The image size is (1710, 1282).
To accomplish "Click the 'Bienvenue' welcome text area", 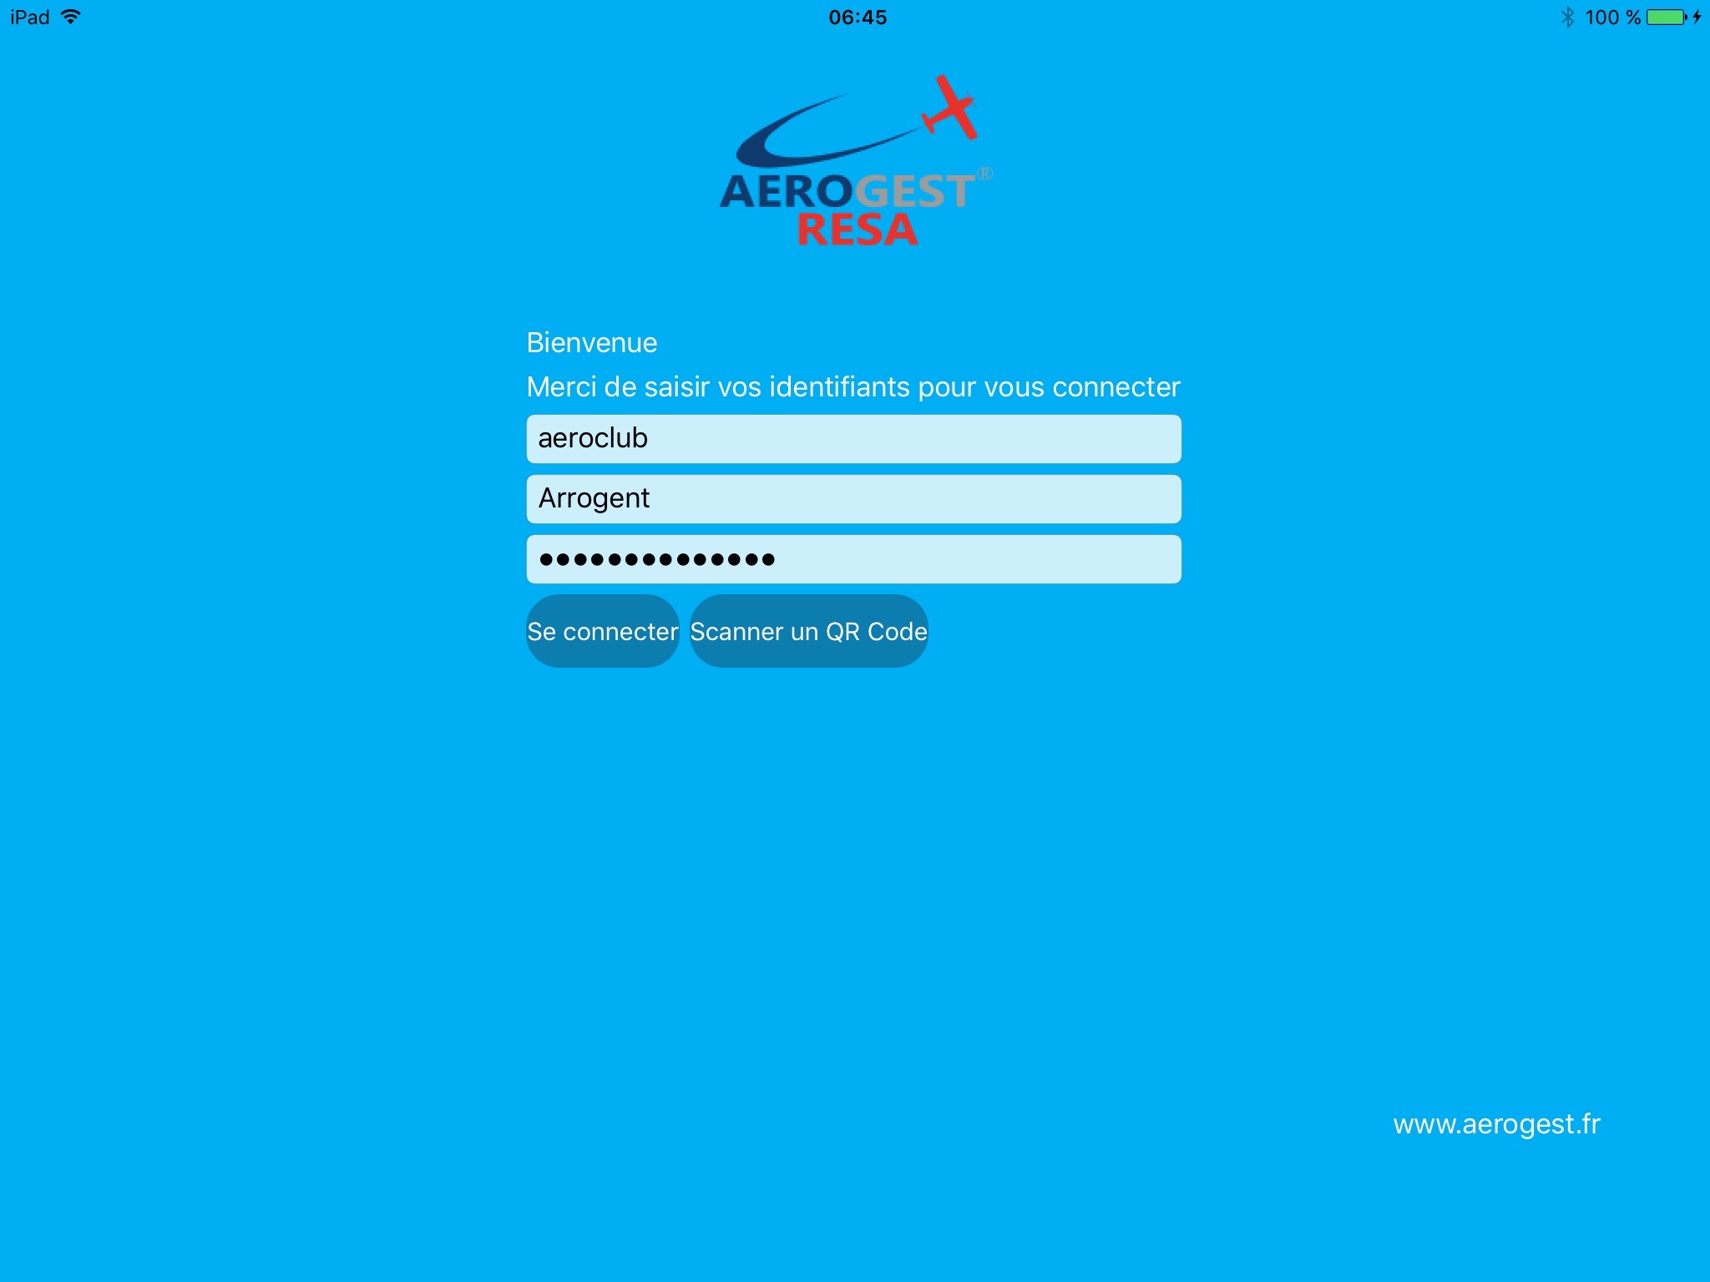I will (x=591, y=342).
